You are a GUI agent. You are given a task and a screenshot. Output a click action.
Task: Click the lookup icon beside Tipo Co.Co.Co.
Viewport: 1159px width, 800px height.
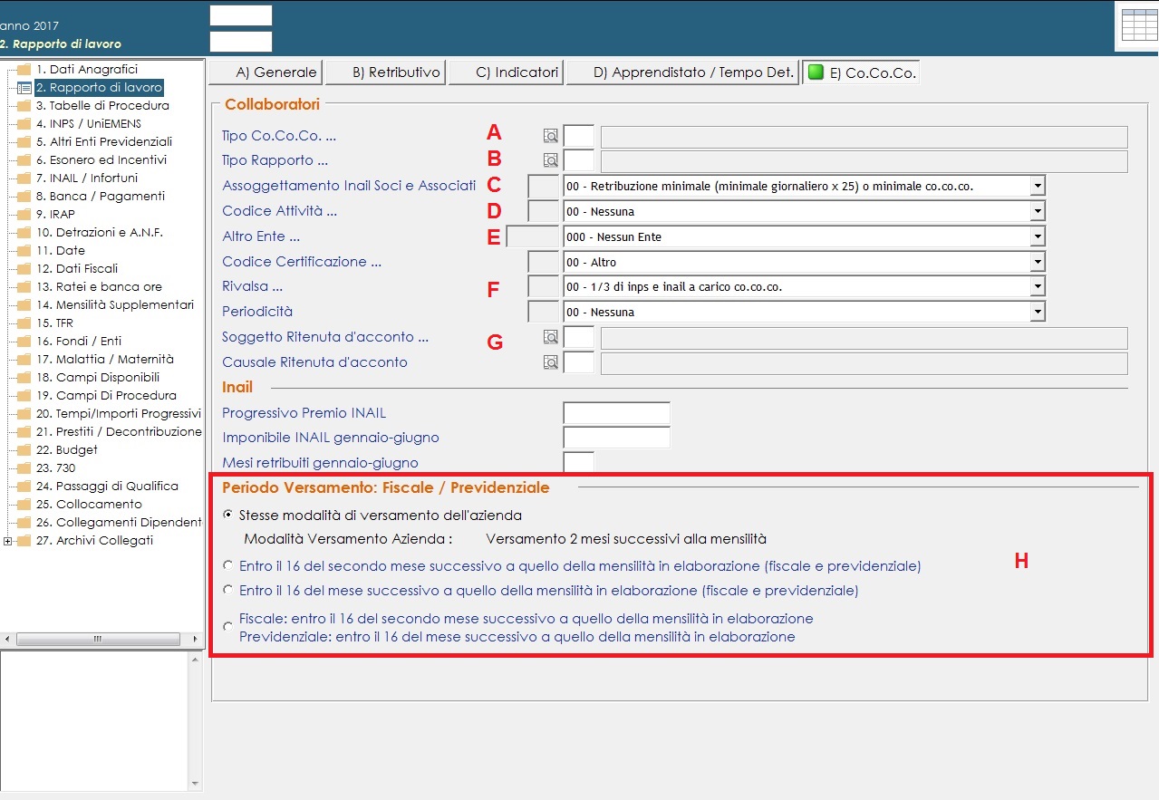pyautogui.click(x=551, y=136)
